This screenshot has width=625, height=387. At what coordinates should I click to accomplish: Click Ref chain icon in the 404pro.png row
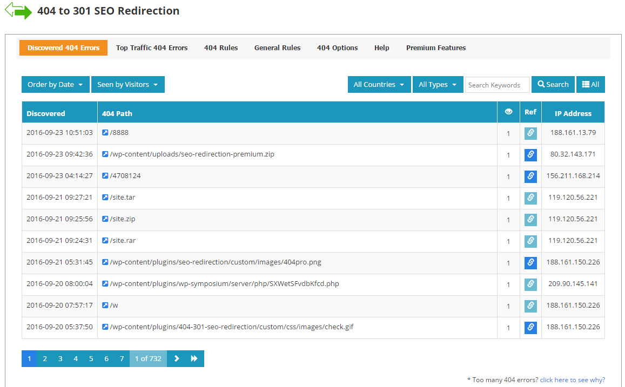(x=530, y=263)
